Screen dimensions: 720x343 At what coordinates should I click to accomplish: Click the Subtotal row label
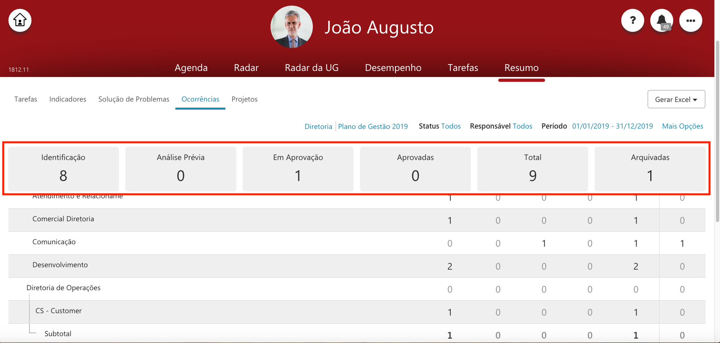[x=58, y=334]
